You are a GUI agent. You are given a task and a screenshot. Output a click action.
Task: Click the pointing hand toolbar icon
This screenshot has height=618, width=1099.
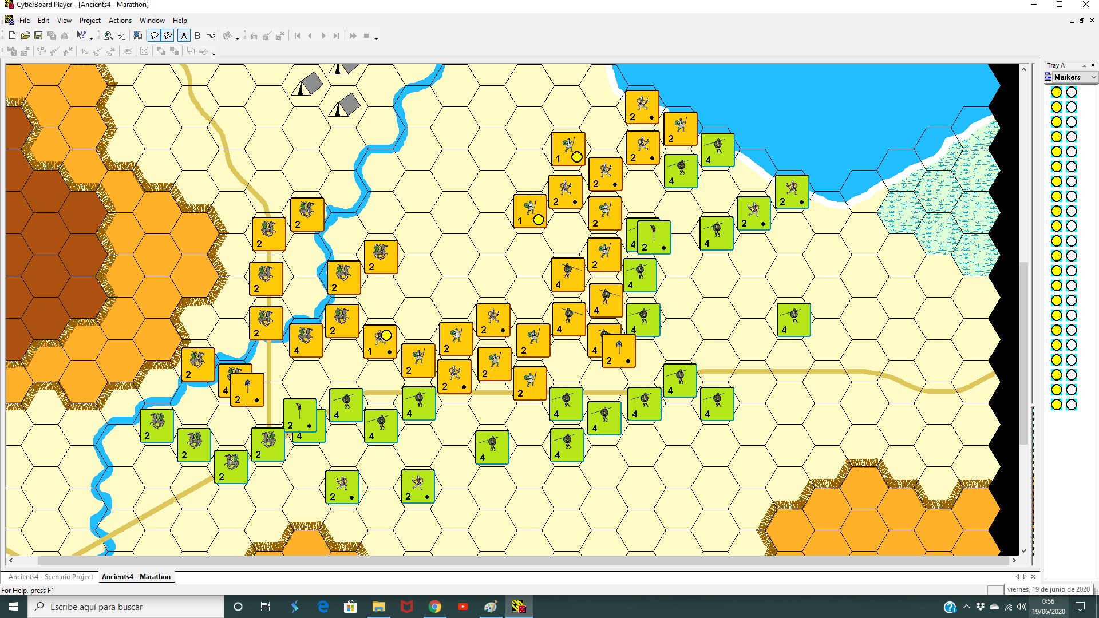tap(211, 35)
